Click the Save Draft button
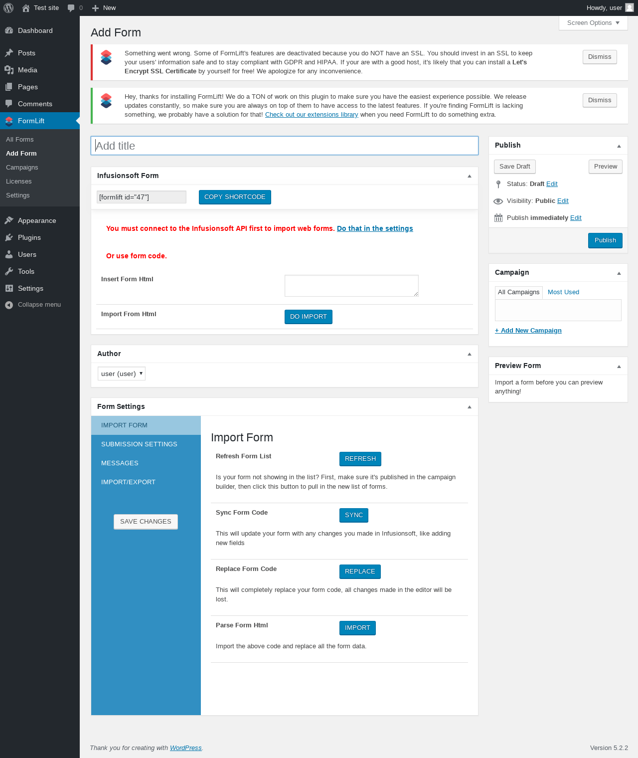Screen dimensions: 638x758 pos(515,167)
